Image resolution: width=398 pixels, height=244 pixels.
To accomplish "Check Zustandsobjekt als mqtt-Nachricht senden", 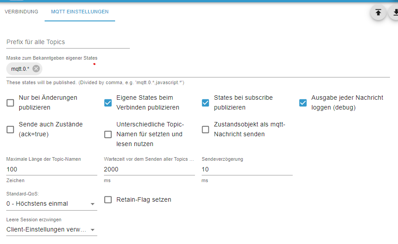I will (x=205, y=130).
